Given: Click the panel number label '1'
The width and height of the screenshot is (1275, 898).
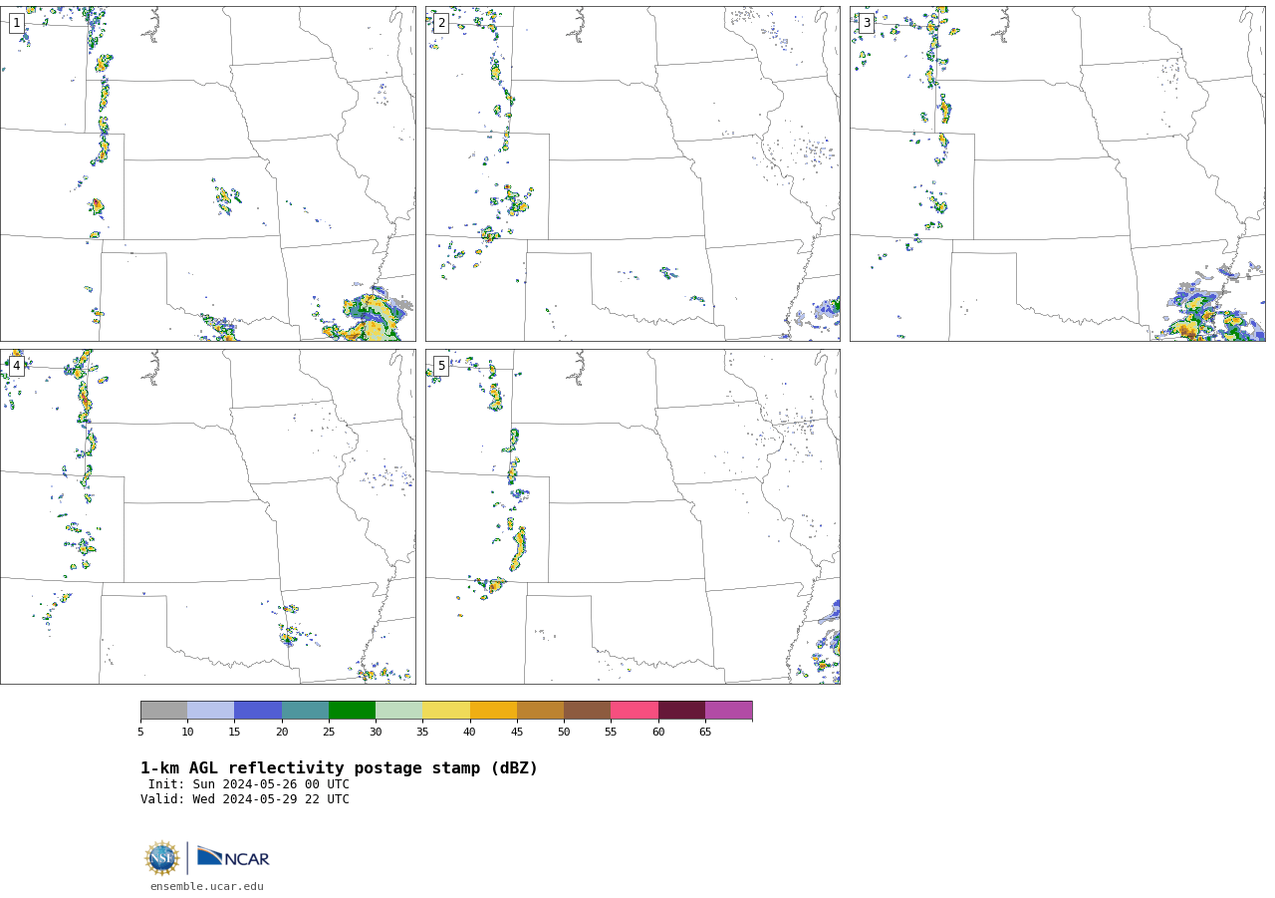Looking at the screenshot, I should (17, 23).
